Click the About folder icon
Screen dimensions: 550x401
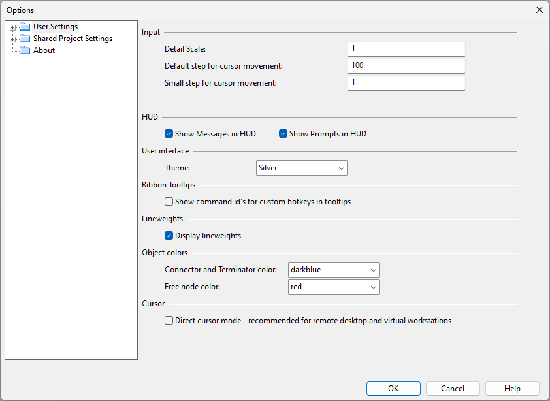(25, 50)
